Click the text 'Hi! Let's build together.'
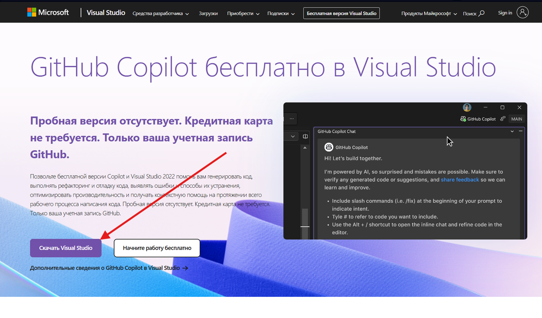Screen dimensions: 542x318 pos(353,158)
